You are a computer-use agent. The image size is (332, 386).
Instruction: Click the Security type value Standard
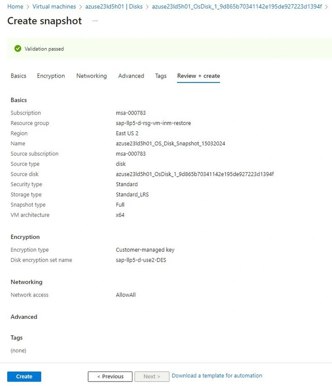point(127,184)
